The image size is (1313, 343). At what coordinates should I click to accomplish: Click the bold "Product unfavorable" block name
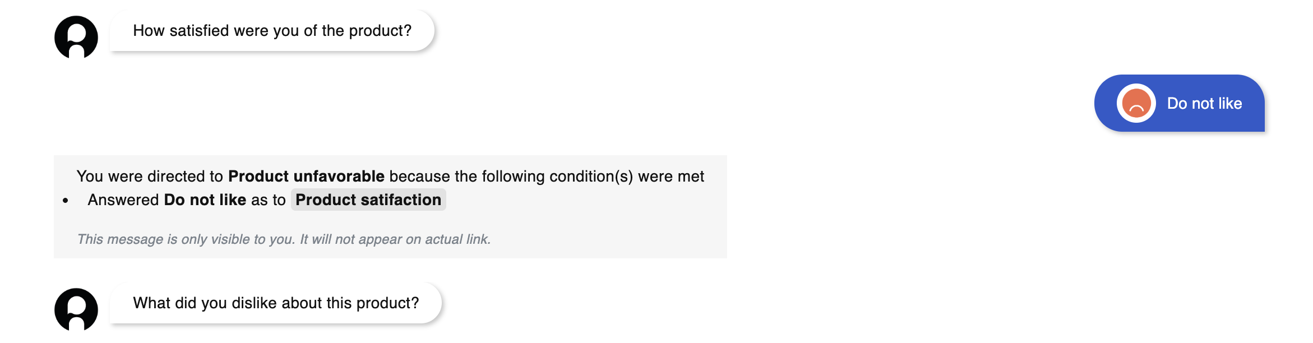(x=306, y=177)
